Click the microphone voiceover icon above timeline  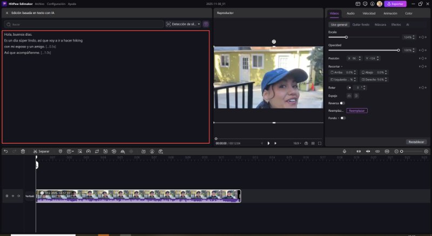pyautogui.click(x=345, y=151)
